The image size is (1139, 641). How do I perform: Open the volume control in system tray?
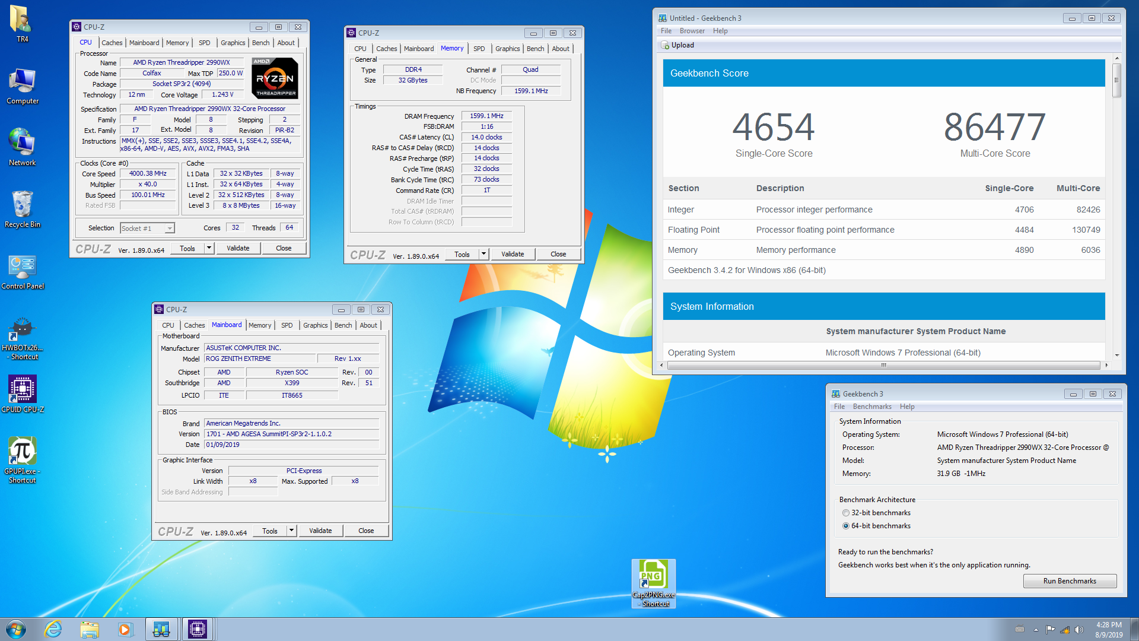click(1079, 630)
